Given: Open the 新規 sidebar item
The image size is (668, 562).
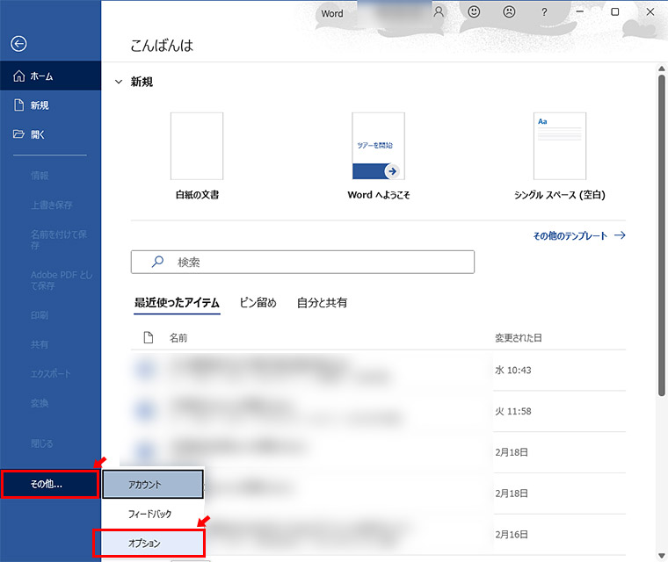Looking at the screenshot, I should (x=50, y=105).
